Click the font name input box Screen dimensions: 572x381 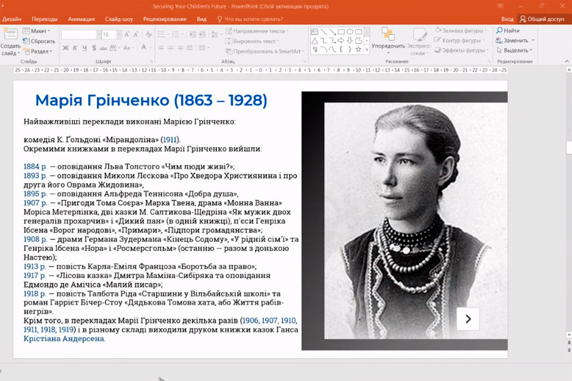tap(78, 34)
